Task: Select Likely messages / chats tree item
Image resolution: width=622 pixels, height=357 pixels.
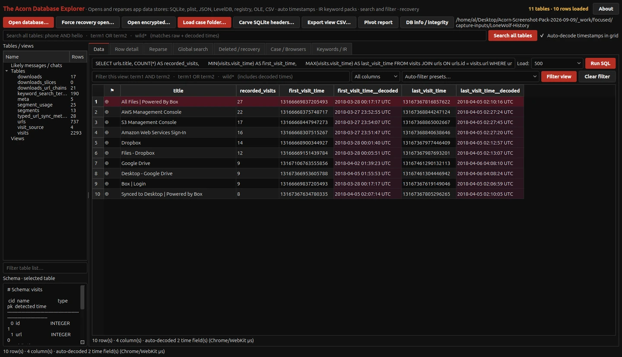Action: 36,66
